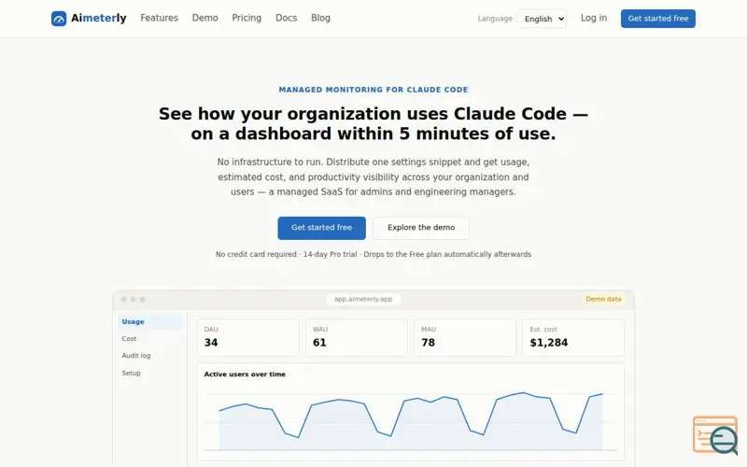Click the Log in link

click(x=594, y=18)
